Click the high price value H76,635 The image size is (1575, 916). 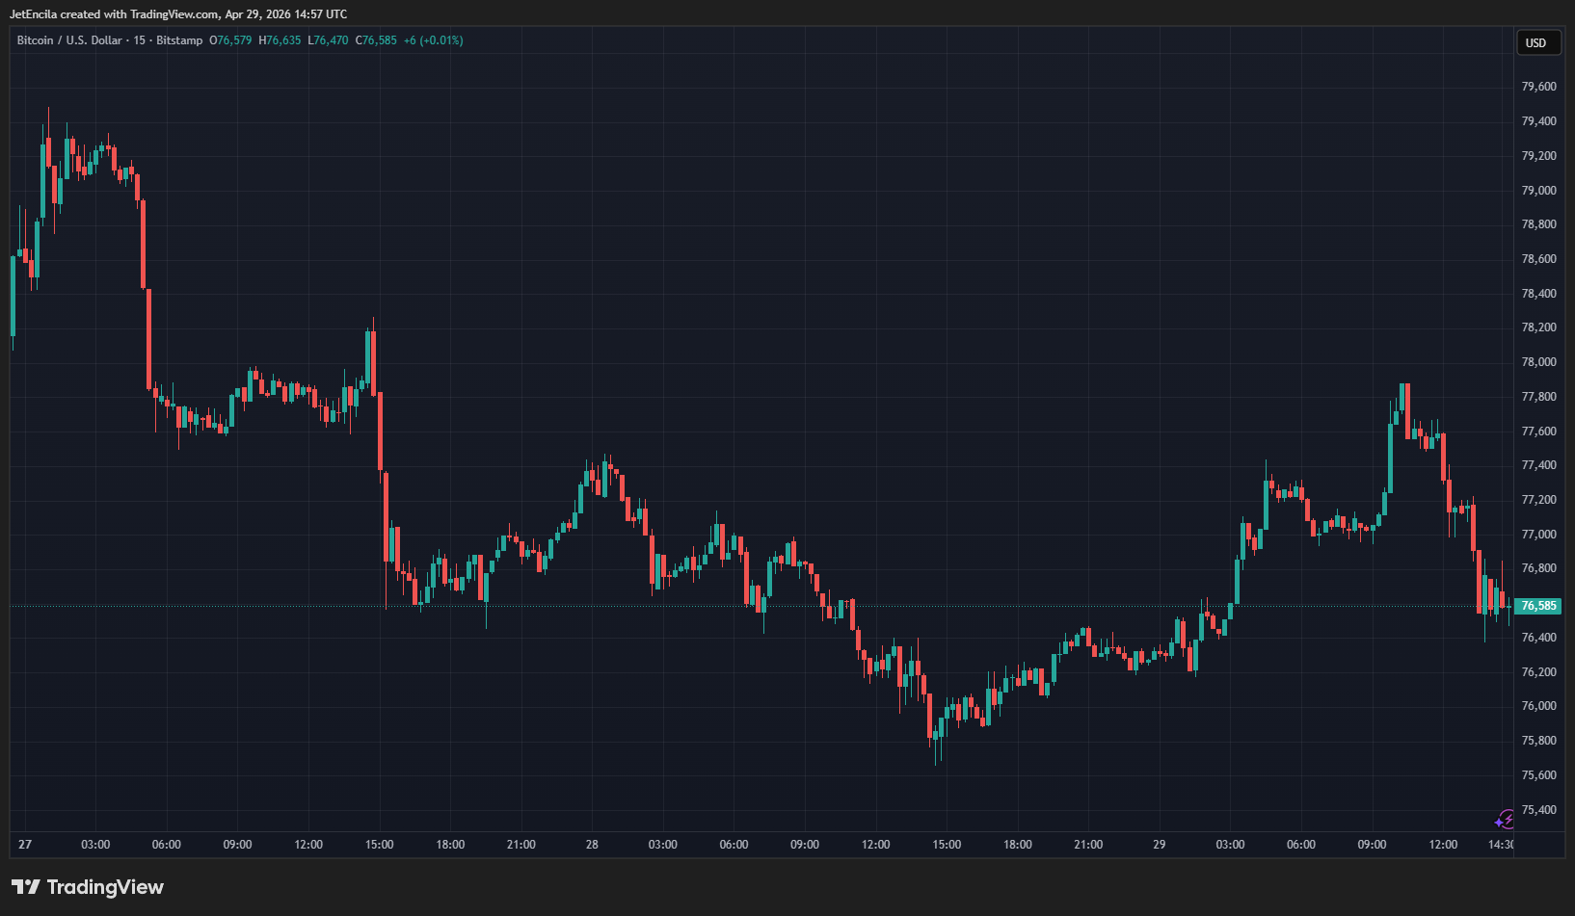[280, 40]
